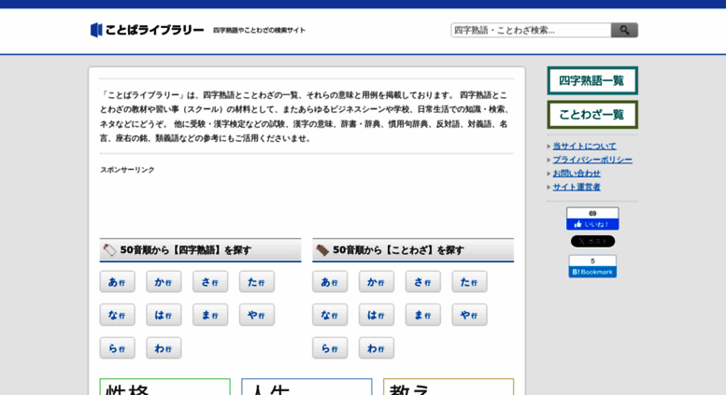The height and width of the screenshot is (395, 726).
Task: Click the ことばライブラリー book logo icon
Action: point(96,30)
